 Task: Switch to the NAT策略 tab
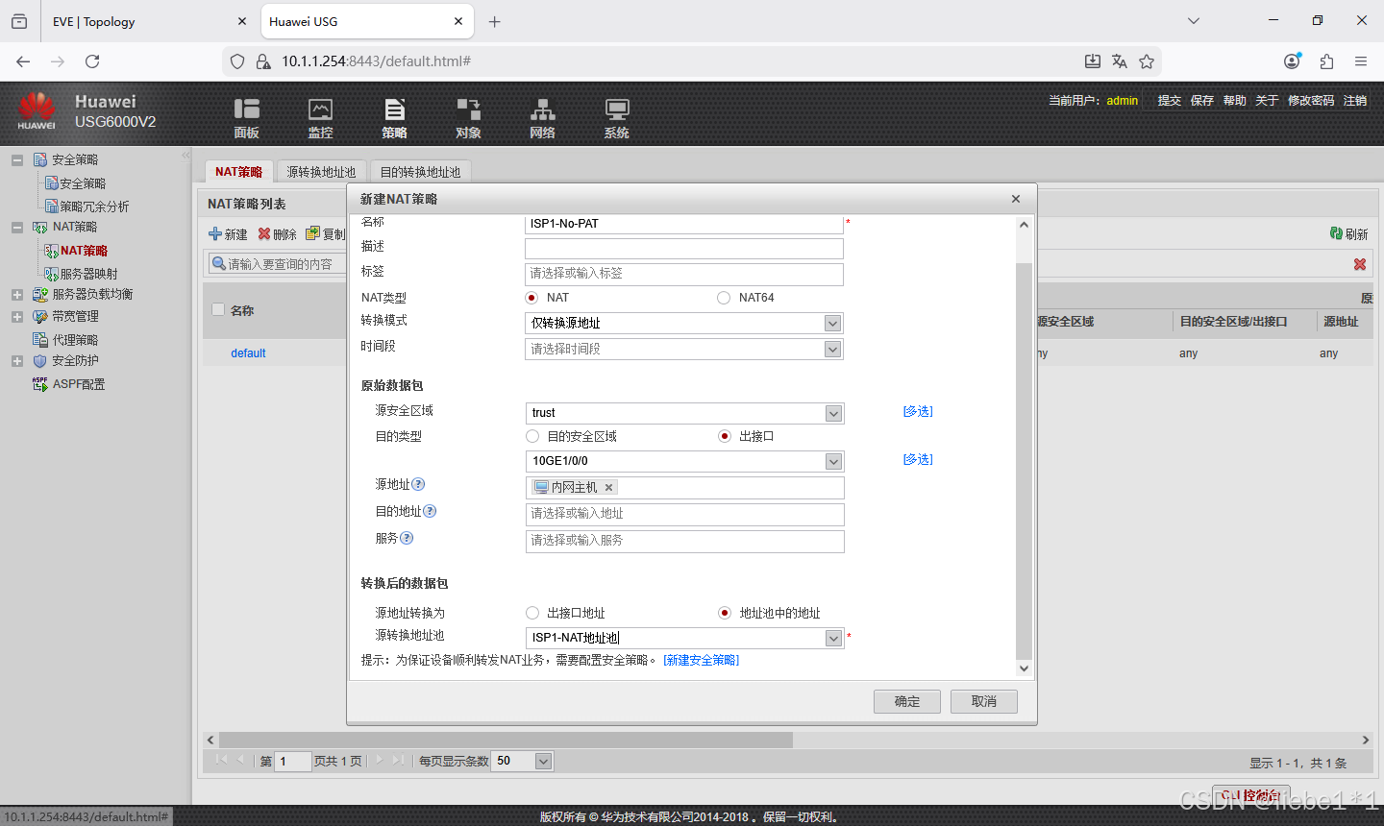[x=238, y=172]
